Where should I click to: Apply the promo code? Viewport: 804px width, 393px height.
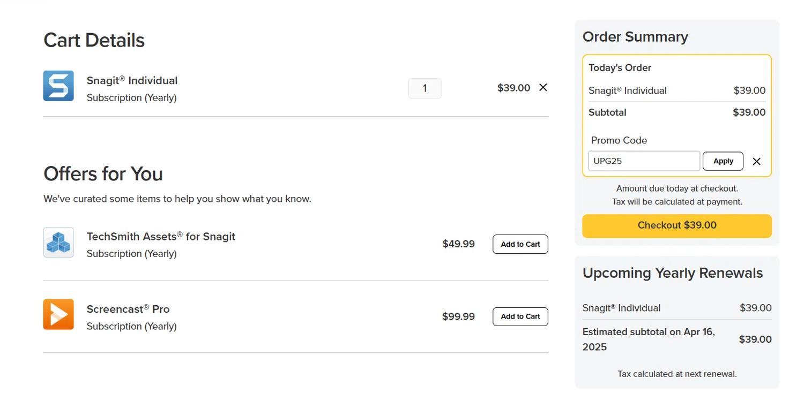[723, 161]
